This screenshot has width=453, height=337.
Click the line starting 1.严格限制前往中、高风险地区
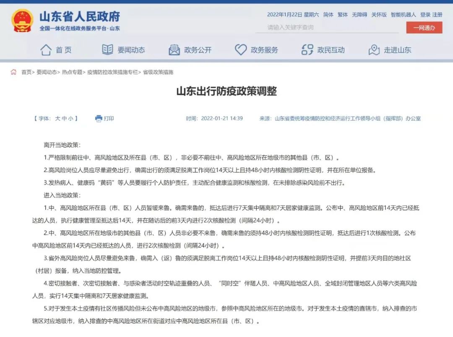[x=192, y=157]
